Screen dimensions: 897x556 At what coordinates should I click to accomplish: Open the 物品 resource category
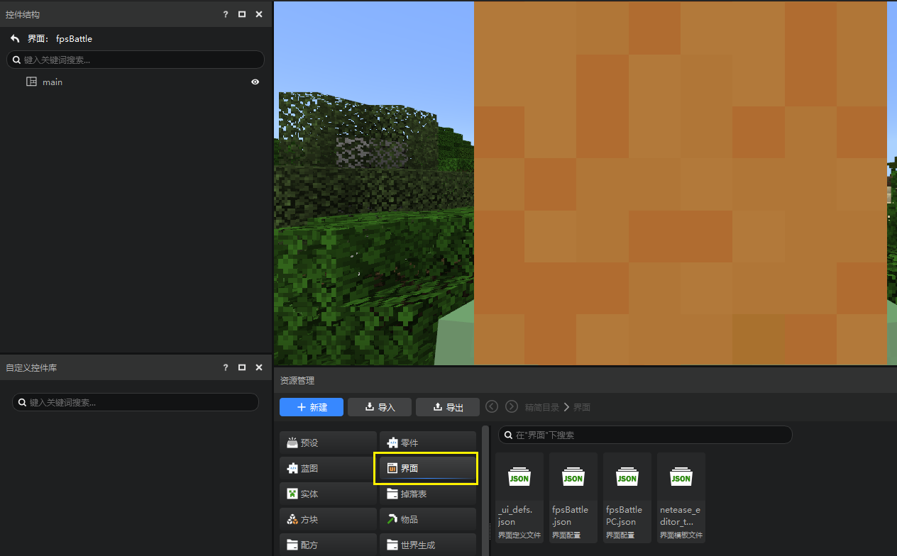428,519
